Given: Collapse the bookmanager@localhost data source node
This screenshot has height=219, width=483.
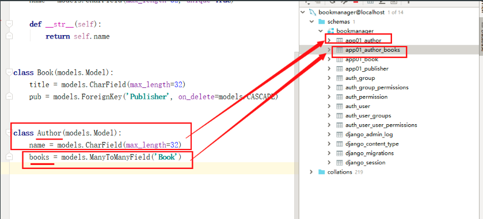Looking at the screenshot, I should coord(303,12).
